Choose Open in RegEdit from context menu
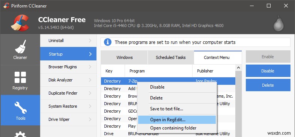 click(x=177, y=120)
